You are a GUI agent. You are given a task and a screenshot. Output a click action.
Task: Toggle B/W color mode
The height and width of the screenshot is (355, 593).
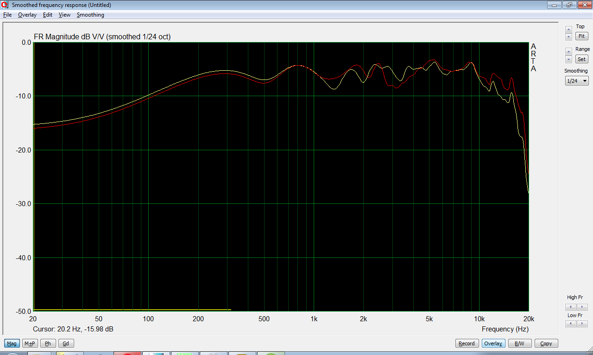520,343
